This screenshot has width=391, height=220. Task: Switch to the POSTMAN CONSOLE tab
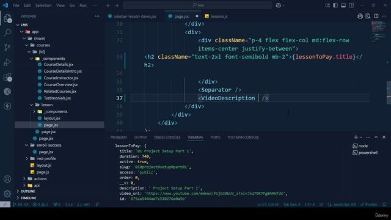tap(243, 137)
